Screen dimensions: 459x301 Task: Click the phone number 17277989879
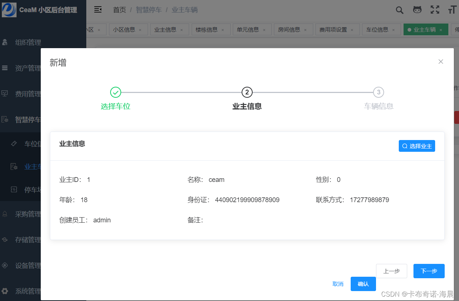369,200
